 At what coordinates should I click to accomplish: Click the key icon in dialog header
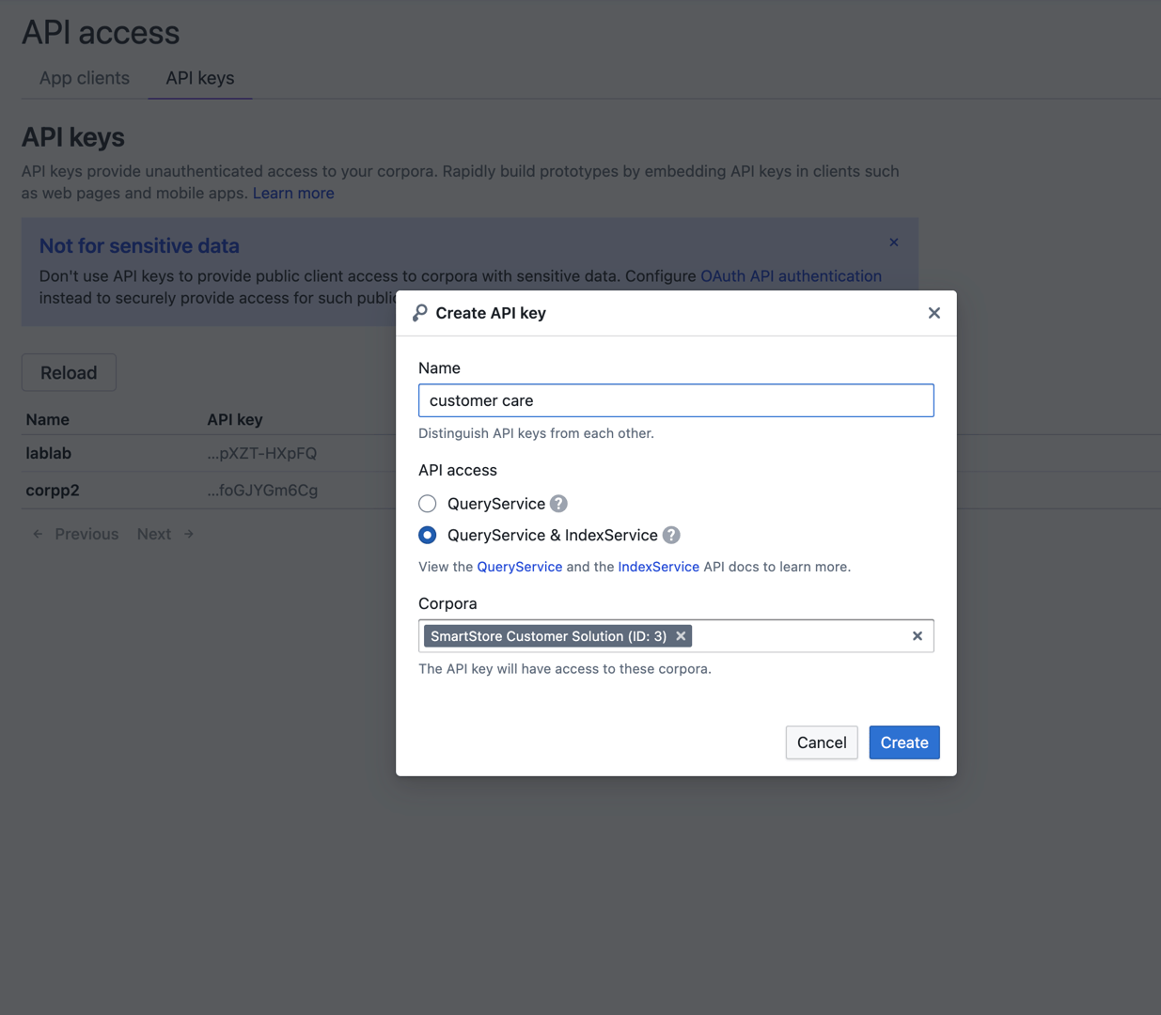[420, 313]
